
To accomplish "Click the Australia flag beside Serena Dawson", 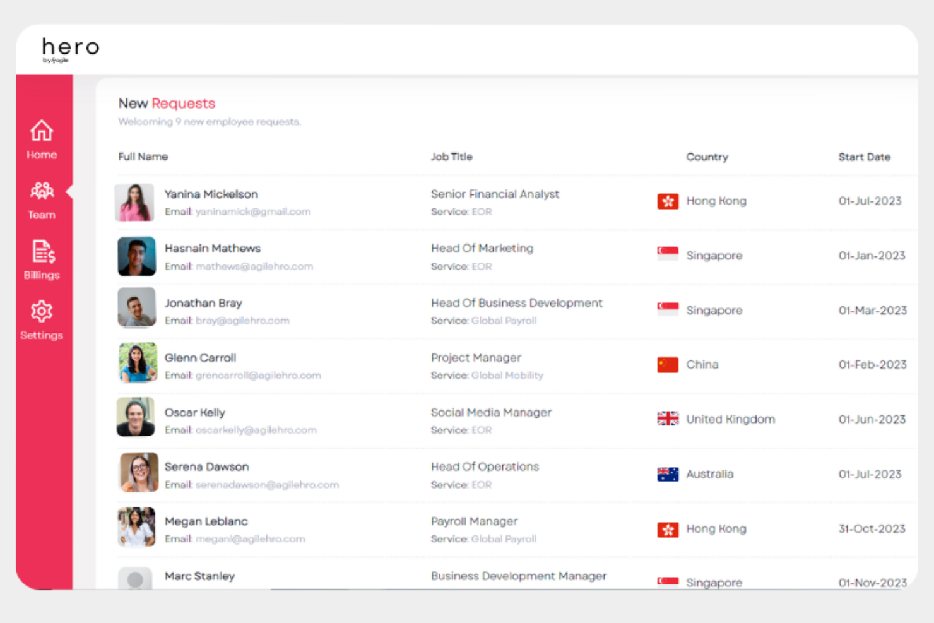I will (667, 473).
